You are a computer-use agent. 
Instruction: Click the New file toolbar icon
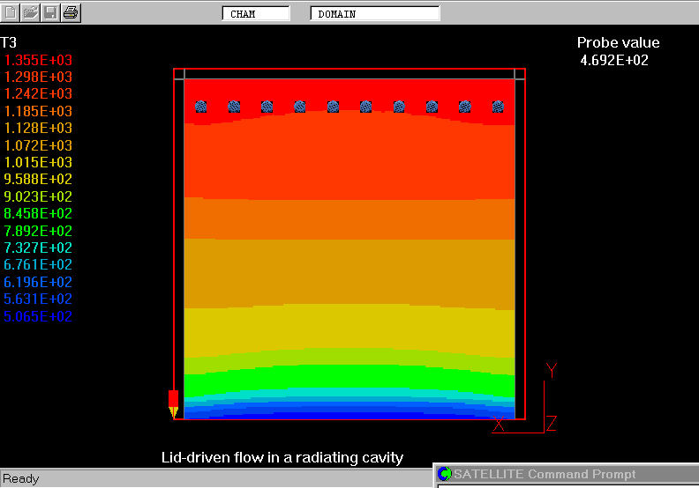(10, 12)
